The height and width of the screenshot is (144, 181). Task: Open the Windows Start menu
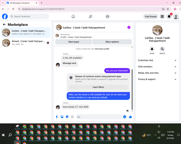(3, 135)
